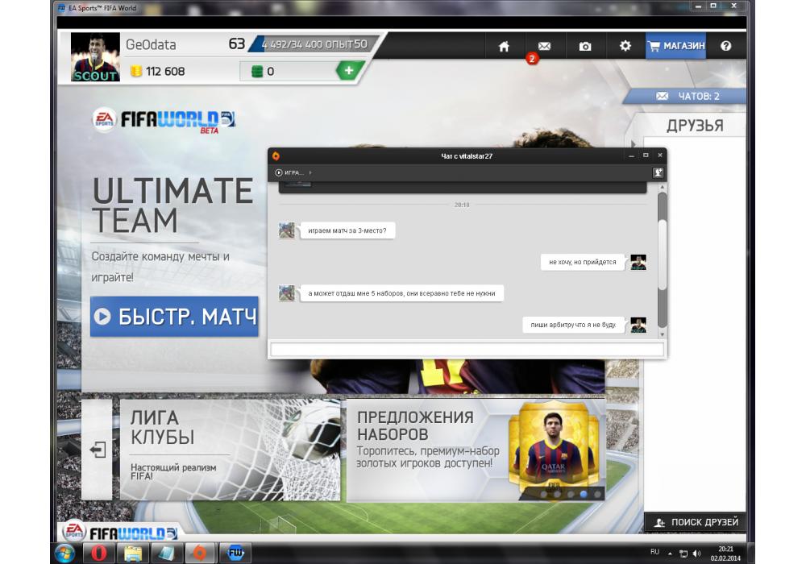Expand the Чатов: 2 chat list

click(687, 96)
